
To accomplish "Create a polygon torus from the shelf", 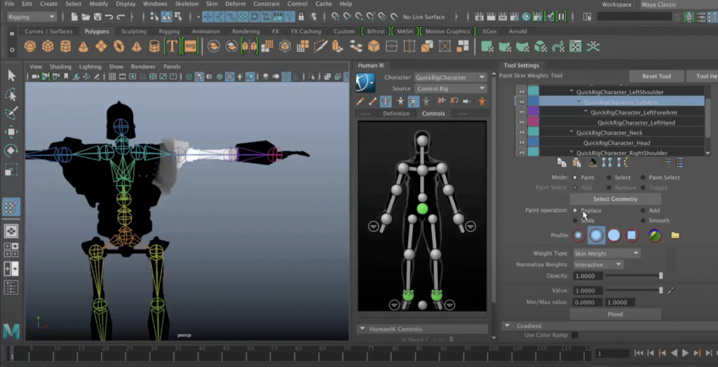I will [118, 46].
